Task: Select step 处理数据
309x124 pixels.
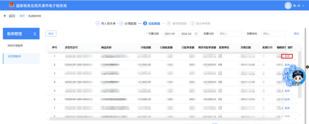Action: [x=128, y=24]
